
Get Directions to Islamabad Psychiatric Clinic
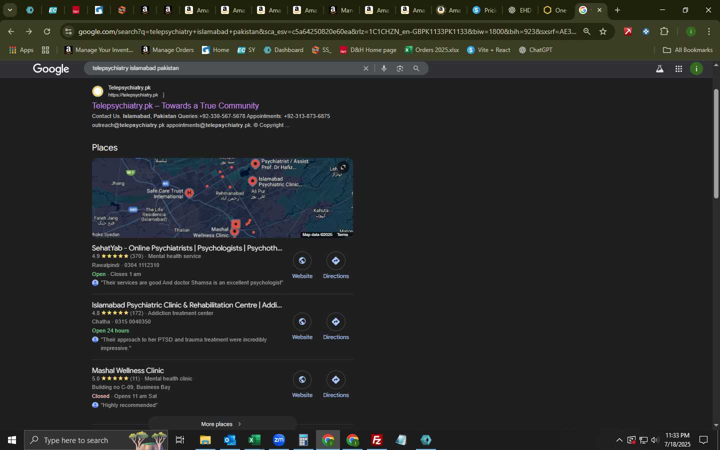click(335, 321)
